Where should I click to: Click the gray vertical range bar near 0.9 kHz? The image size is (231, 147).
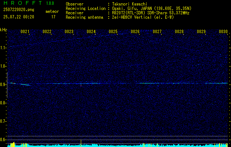click(x=7, y=85)
